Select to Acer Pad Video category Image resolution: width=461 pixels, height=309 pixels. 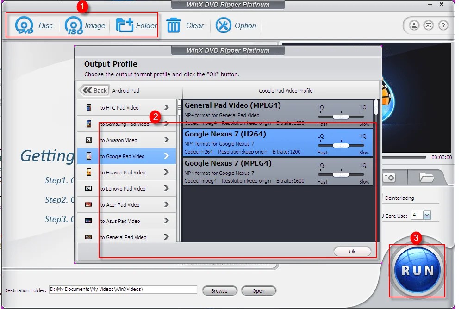[126, 204]
